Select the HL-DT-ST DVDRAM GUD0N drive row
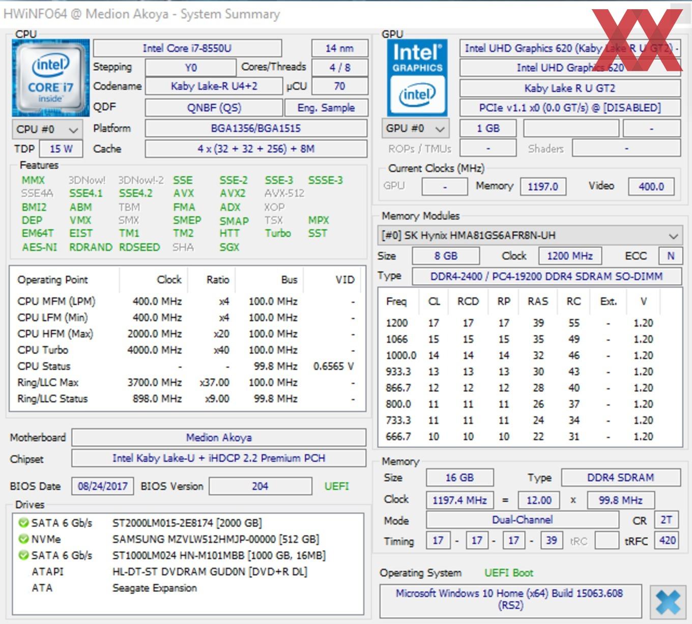This screenshot has width=692, height=624. pos(187,572)
